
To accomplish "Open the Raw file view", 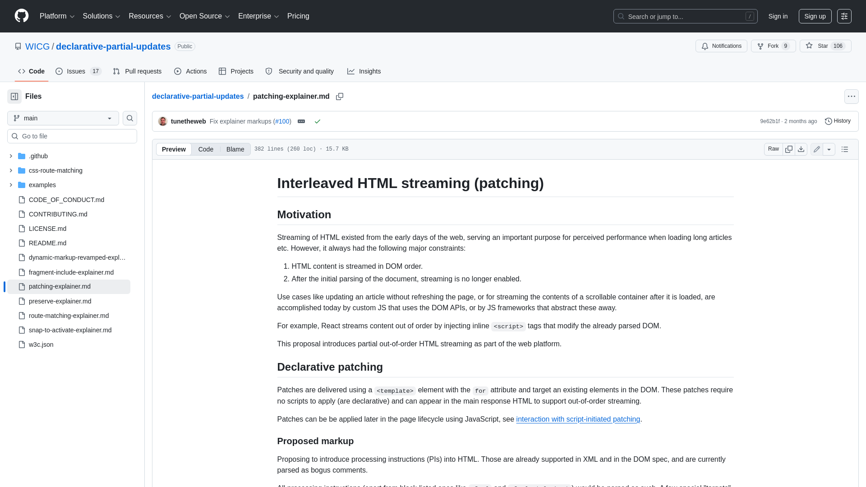I will (x=773, y=149).
